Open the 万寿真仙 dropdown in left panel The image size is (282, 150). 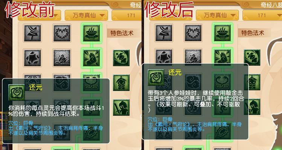pyautogui.click(x=86, y=15)
